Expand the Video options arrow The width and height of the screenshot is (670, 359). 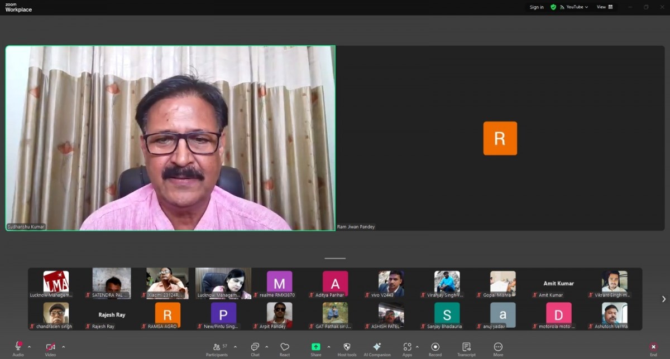pyautogui.click(x=63, y=347)
